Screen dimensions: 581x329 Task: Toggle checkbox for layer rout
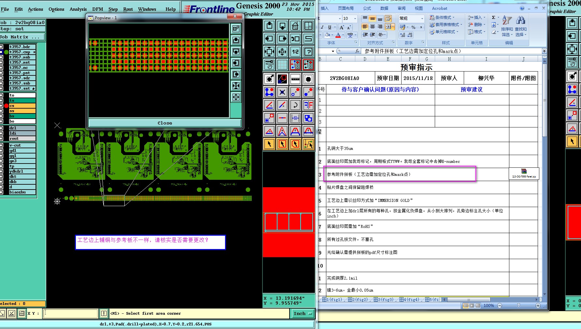click(1, 138)
